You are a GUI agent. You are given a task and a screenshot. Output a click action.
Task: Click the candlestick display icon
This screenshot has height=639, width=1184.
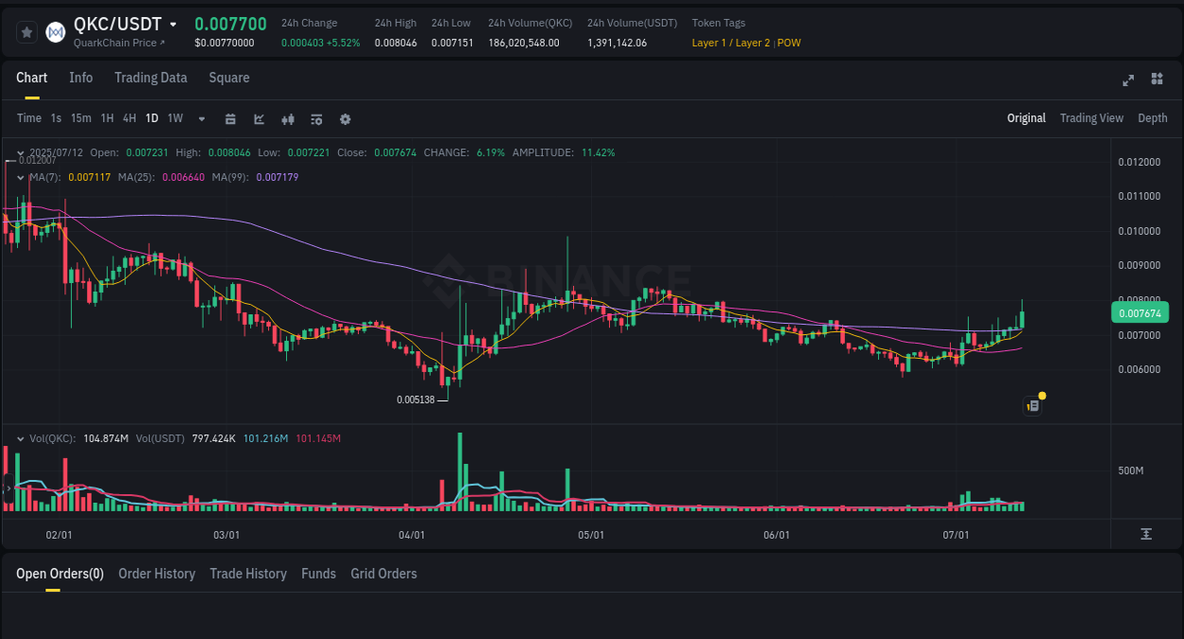pos(287,119)
